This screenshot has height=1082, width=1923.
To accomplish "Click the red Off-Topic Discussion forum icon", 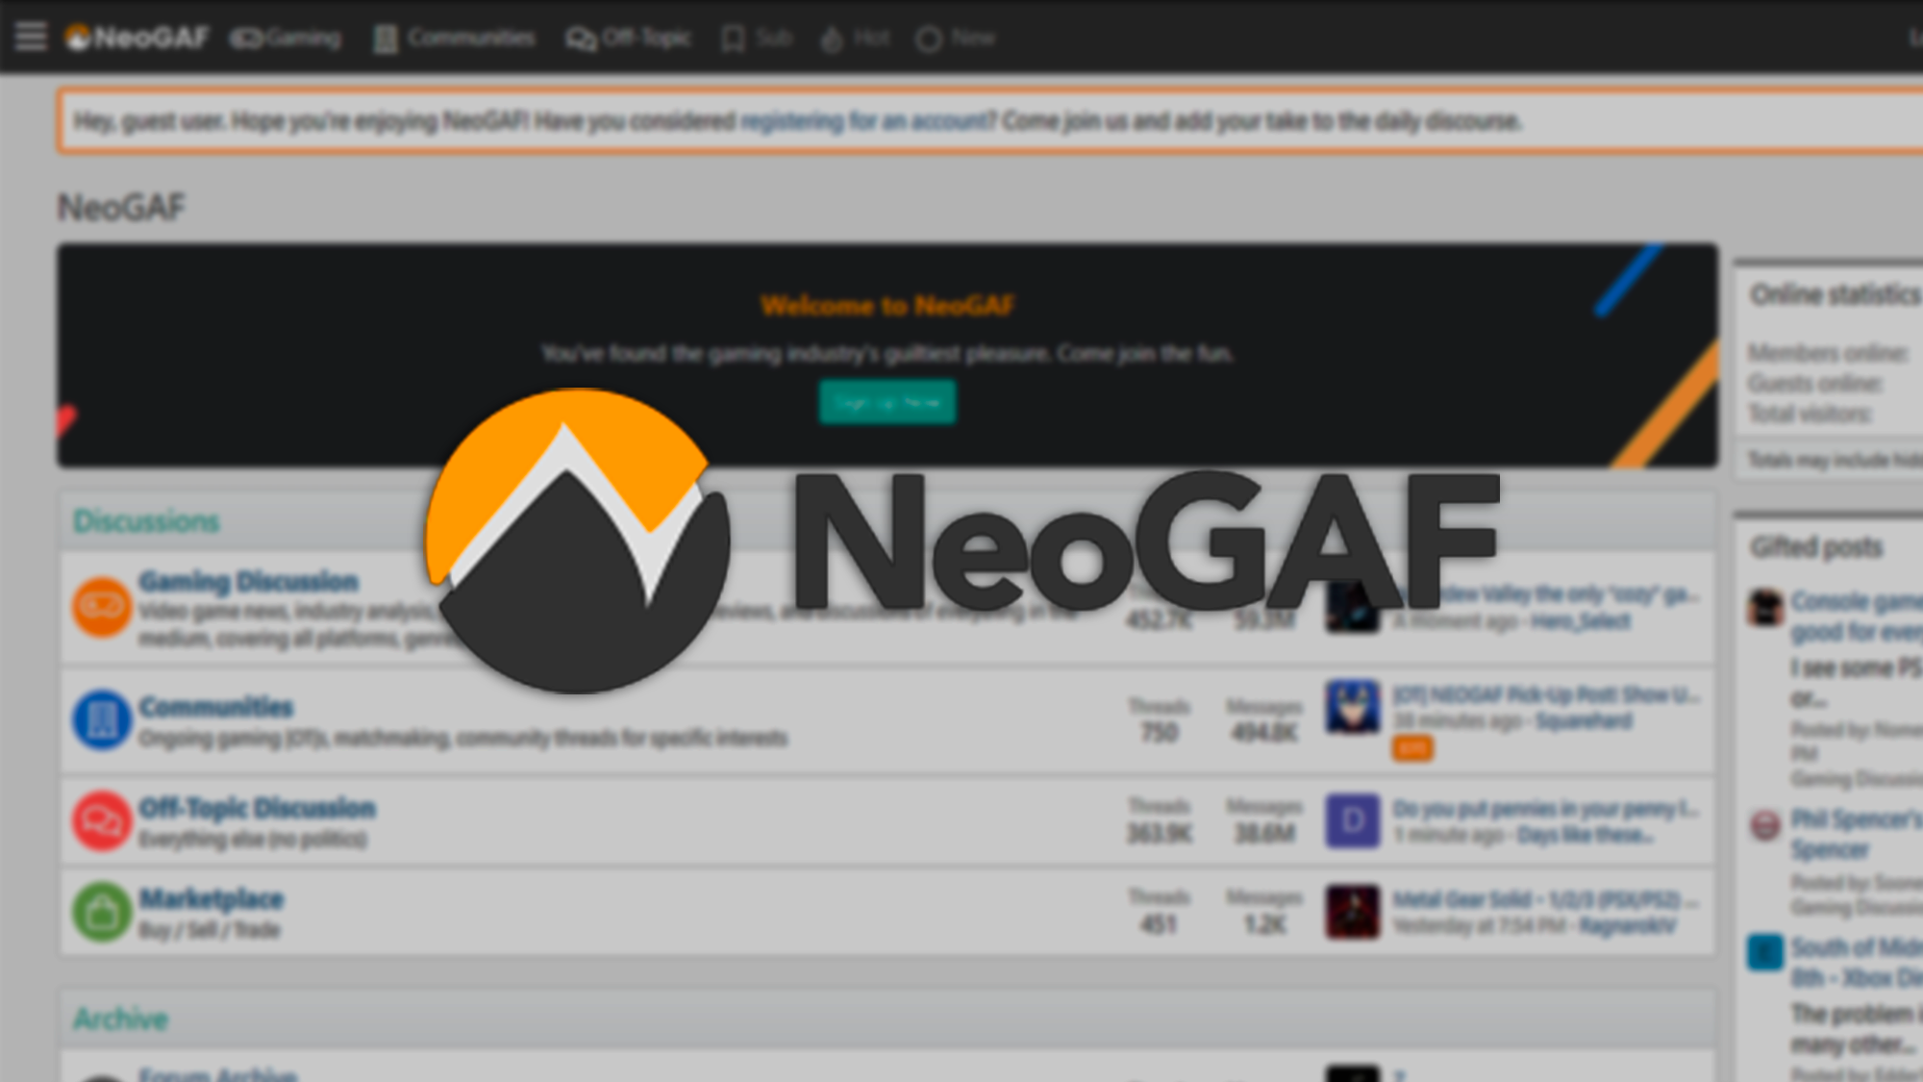I will click(x=102, y=820).
